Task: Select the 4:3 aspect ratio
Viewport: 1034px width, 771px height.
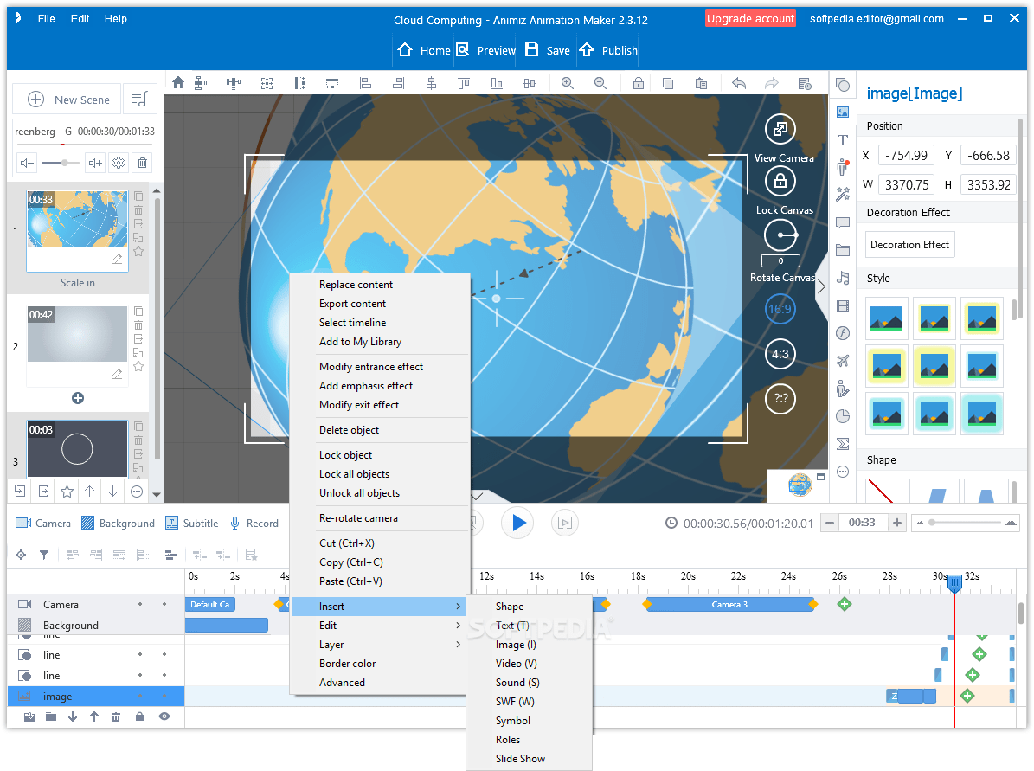Action: click(x=780, y=354)
